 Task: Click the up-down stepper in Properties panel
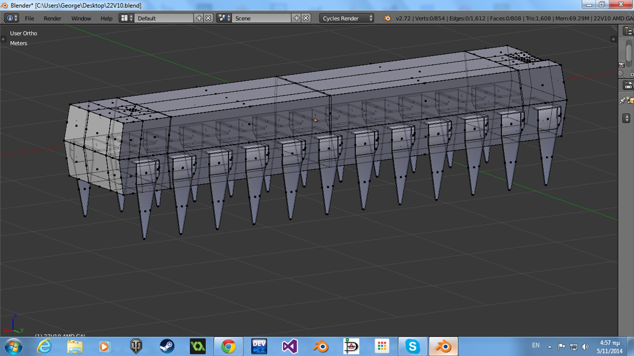coord(626,118)
